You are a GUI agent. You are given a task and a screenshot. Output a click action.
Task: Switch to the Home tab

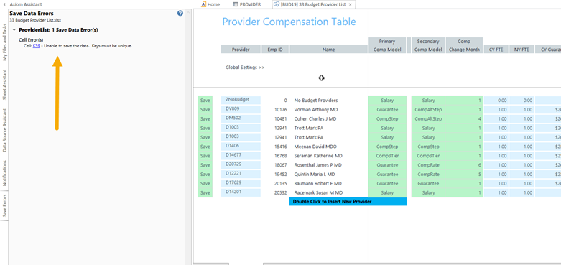pos(210,4)
